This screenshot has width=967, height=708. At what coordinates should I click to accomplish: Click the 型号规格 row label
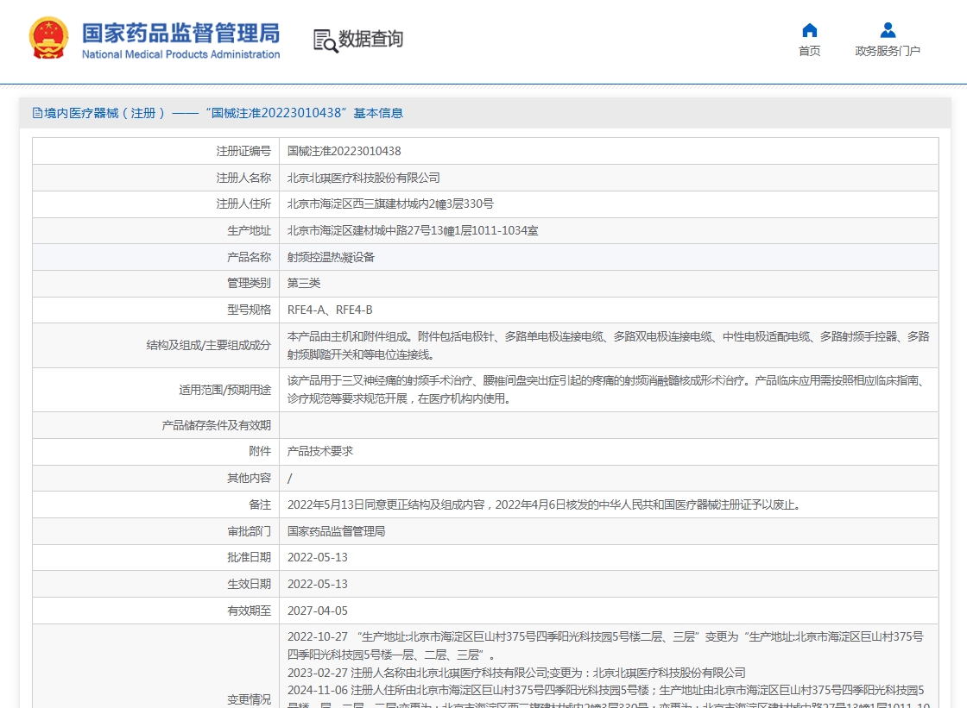(250, 310)
